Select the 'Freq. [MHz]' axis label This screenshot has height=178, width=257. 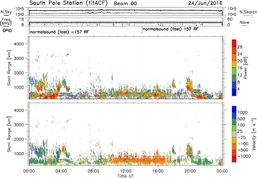(x=6, y=22)
